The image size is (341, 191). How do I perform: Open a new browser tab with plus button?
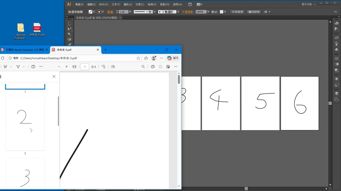[x=105, y=50]
